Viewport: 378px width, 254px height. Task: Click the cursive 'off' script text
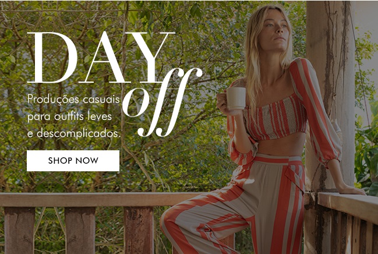(x=162, y=103)
